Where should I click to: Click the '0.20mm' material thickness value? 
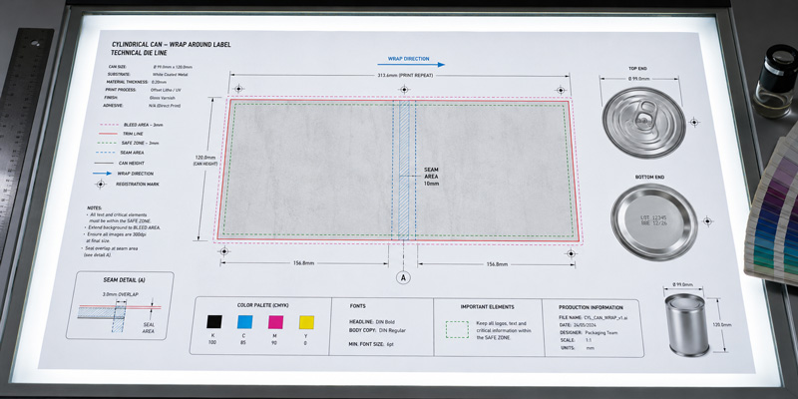click(160, 82)
